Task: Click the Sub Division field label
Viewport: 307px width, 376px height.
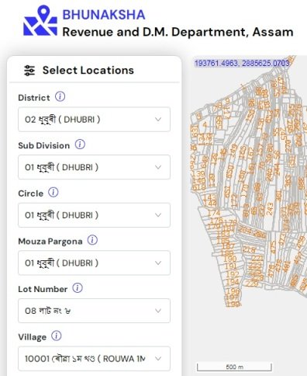Action: 44,145
